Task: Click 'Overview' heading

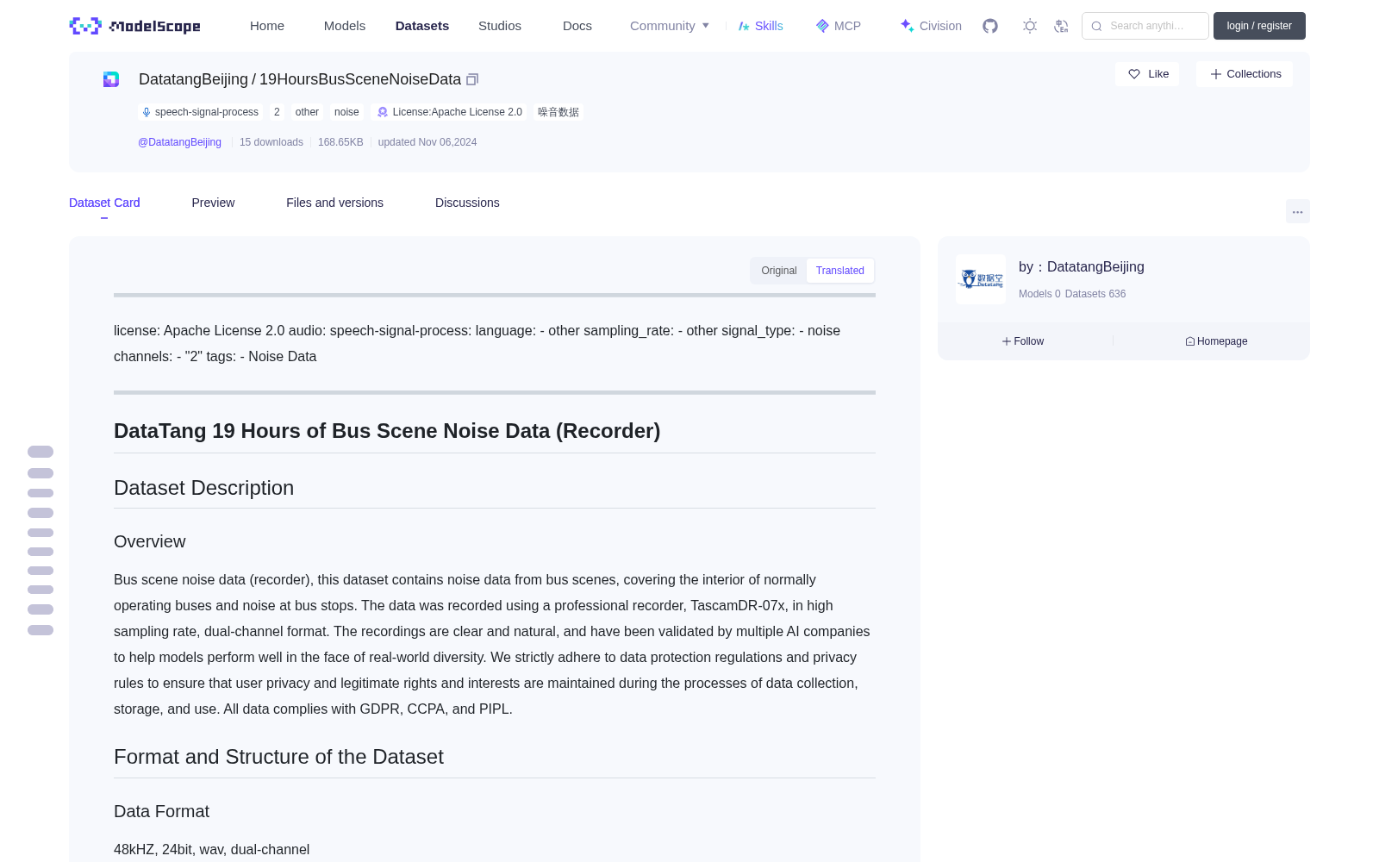Action: (x=150, y=541)
